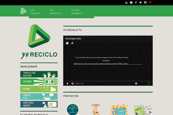
Task: Open the Lunes de Café banner
Action: coord(39,97)
